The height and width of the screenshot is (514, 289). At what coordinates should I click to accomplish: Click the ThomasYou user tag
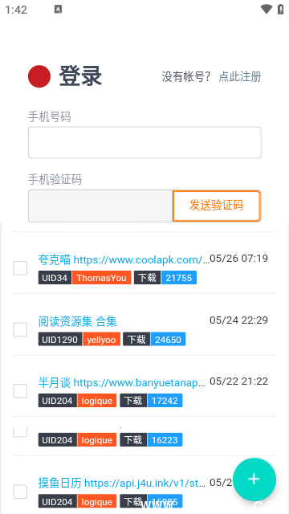[102, 278]
